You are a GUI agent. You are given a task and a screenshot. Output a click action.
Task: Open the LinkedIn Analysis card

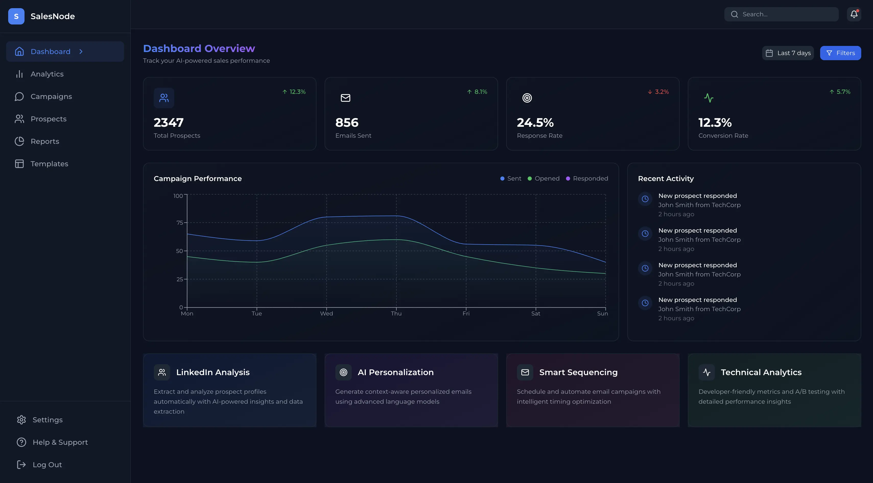click(230, 390)
